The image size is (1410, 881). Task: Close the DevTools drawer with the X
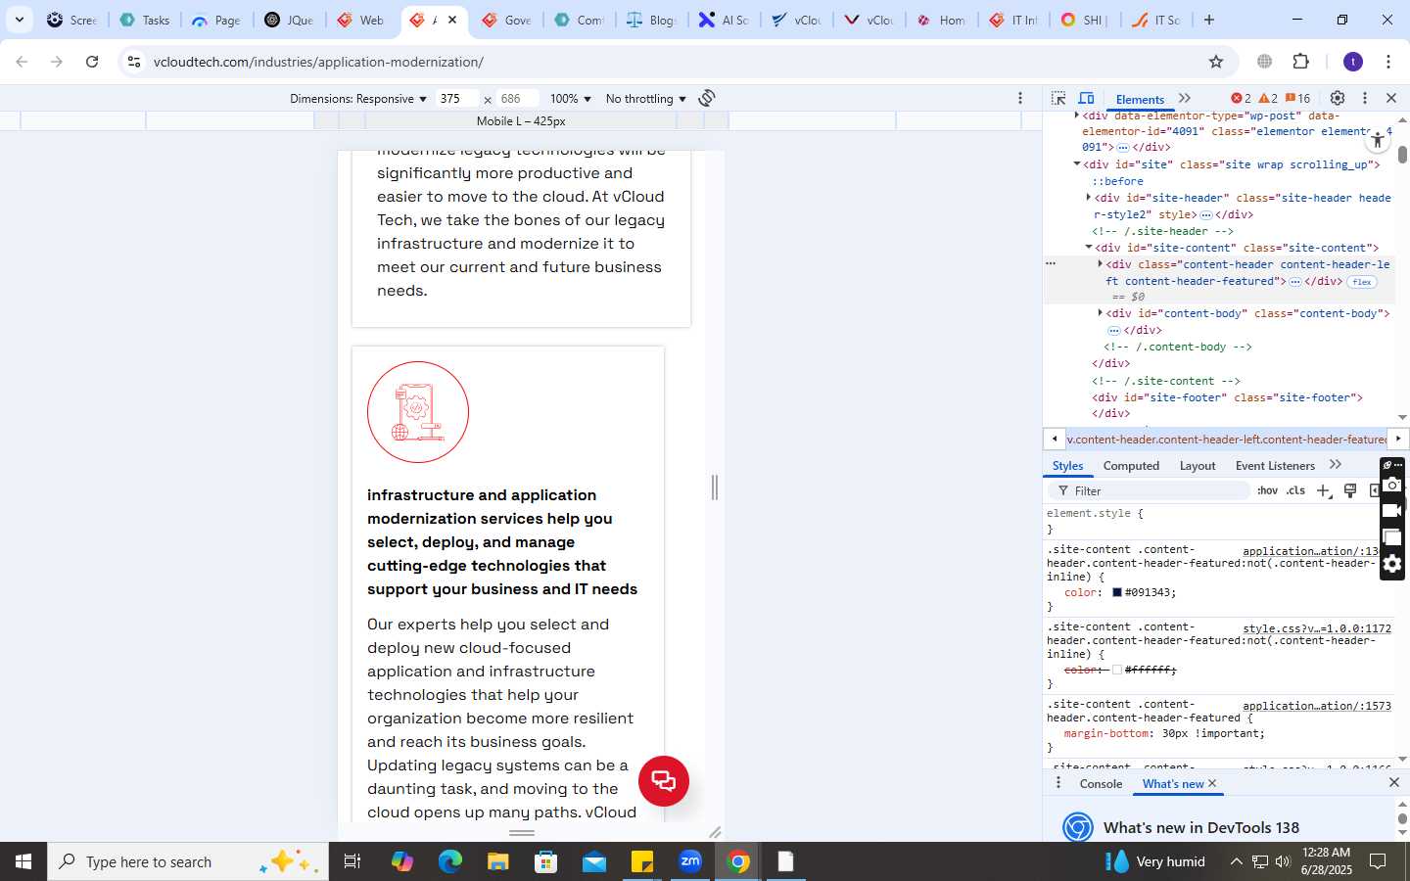point(1394,783)
